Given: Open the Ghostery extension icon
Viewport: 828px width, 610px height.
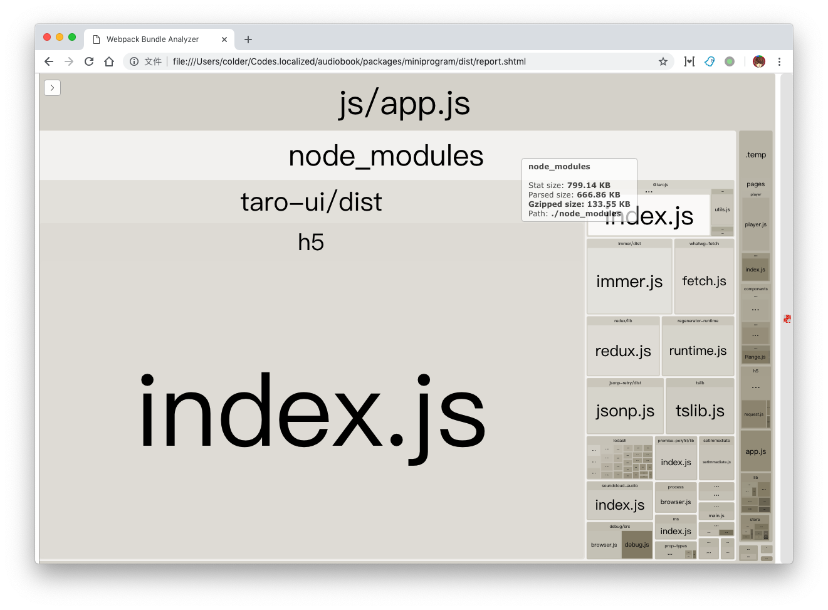Looking at the screenshot, I should 709,61.
